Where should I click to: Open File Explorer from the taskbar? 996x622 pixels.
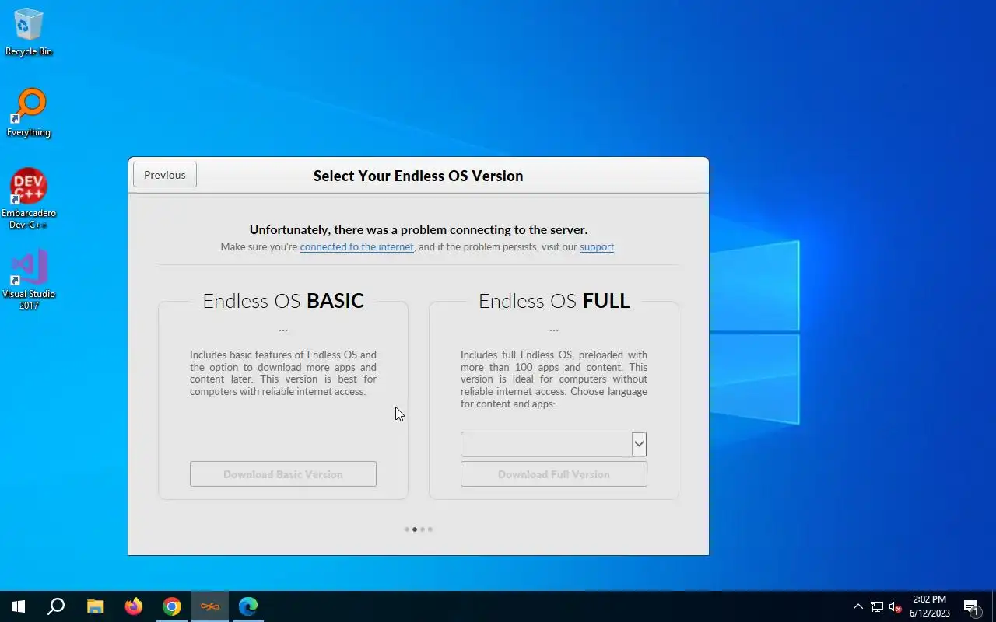click(95, 606)
